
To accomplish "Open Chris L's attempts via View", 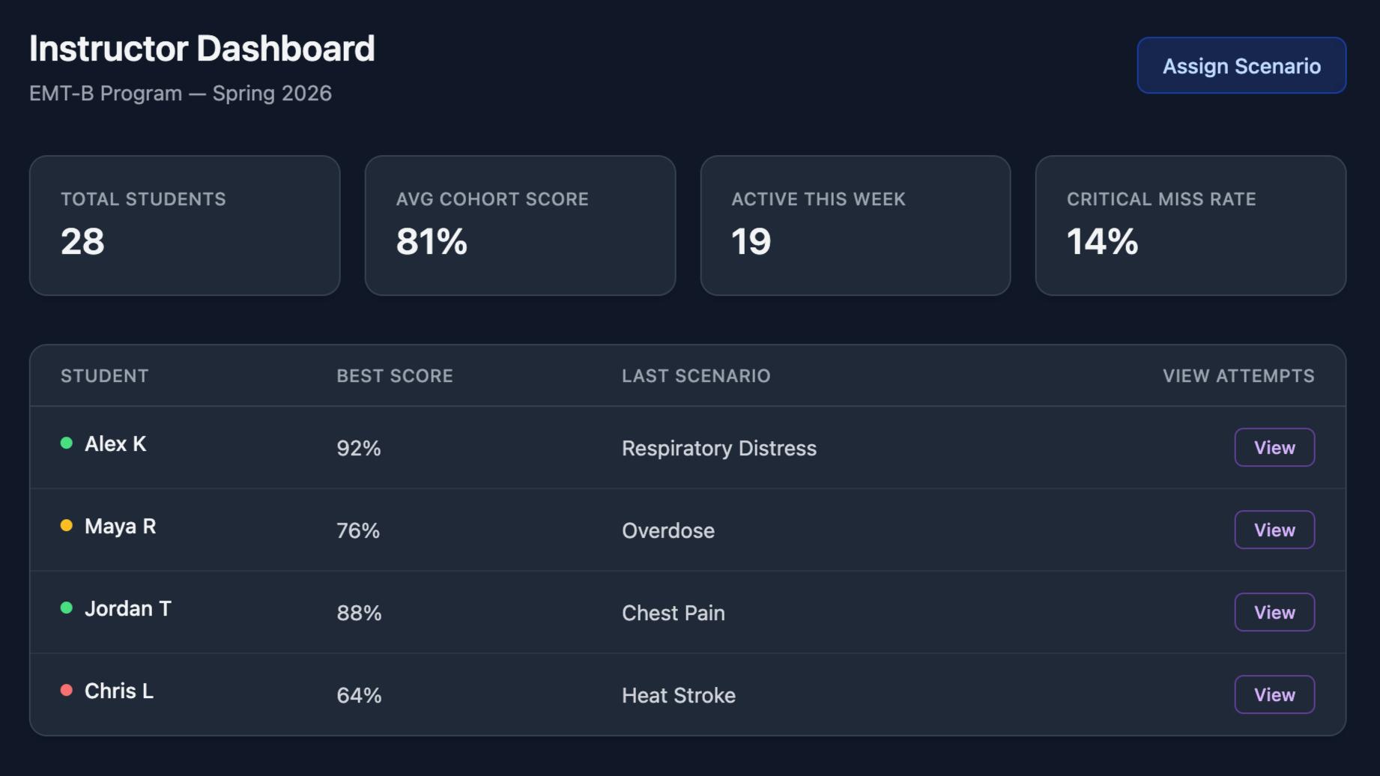I will coord(1274,694).
